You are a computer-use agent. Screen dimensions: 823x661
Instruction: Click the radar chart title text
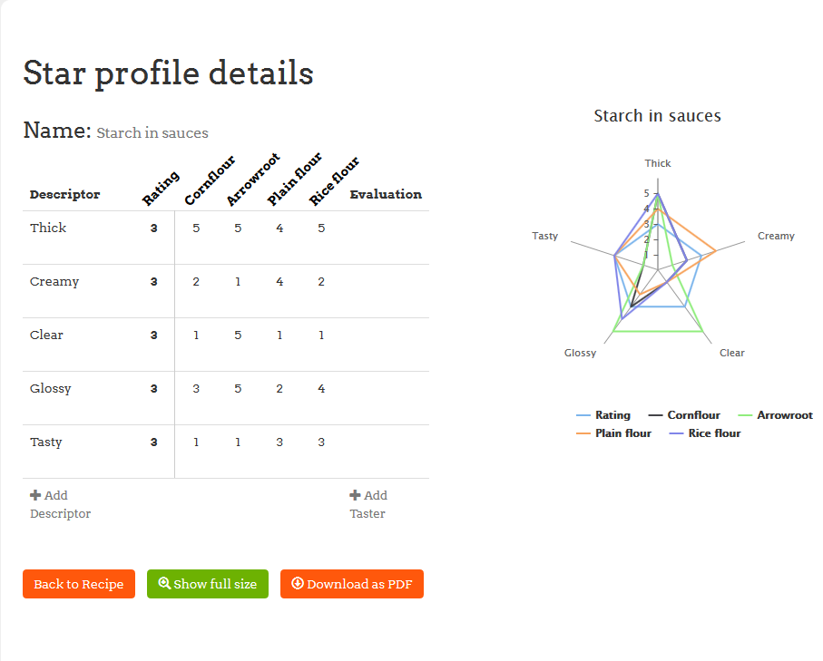point(657,116)
